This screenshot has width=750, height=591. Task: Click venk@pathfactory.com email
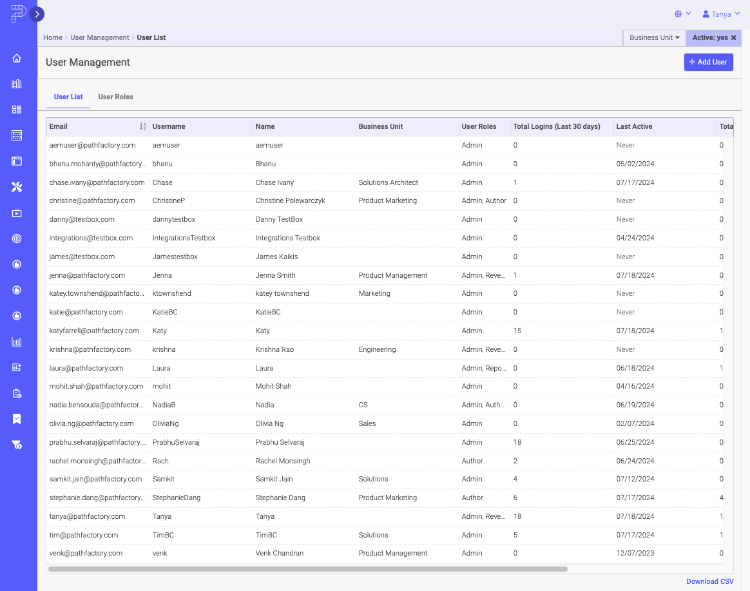point(86,553)
